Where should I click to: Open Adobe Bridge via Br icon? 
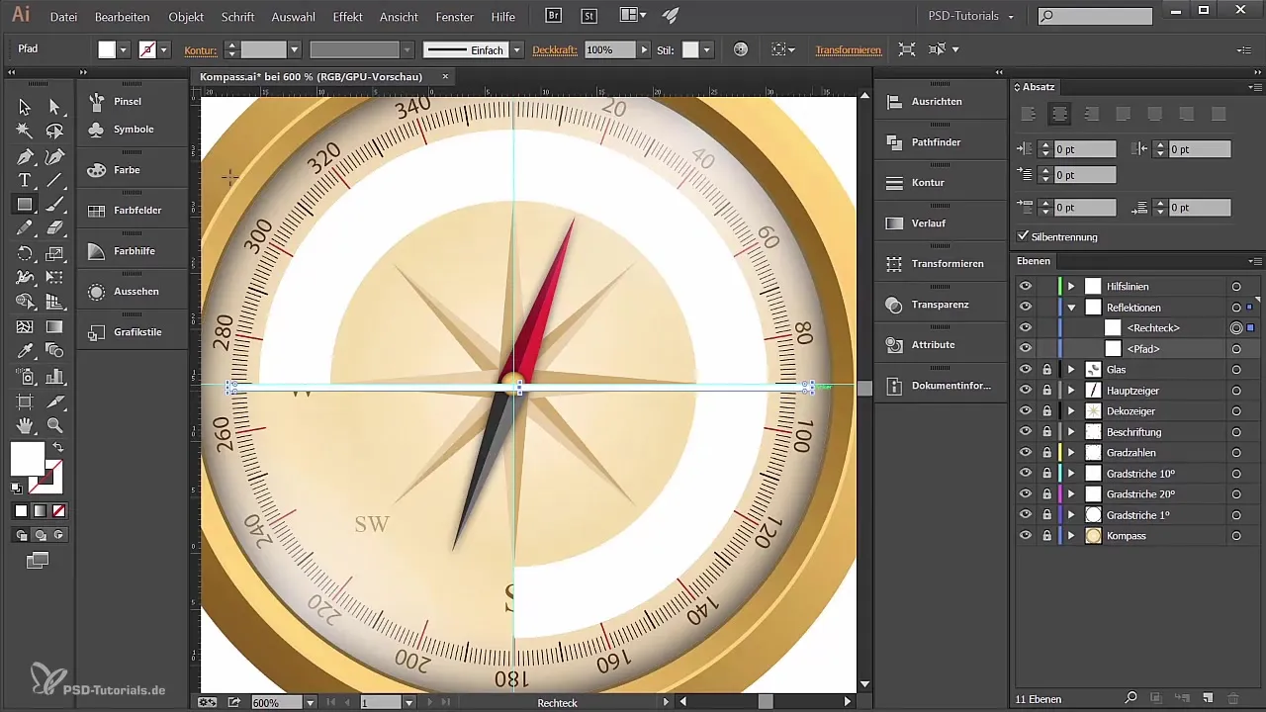pyautogui.click(x=555, y=16)
